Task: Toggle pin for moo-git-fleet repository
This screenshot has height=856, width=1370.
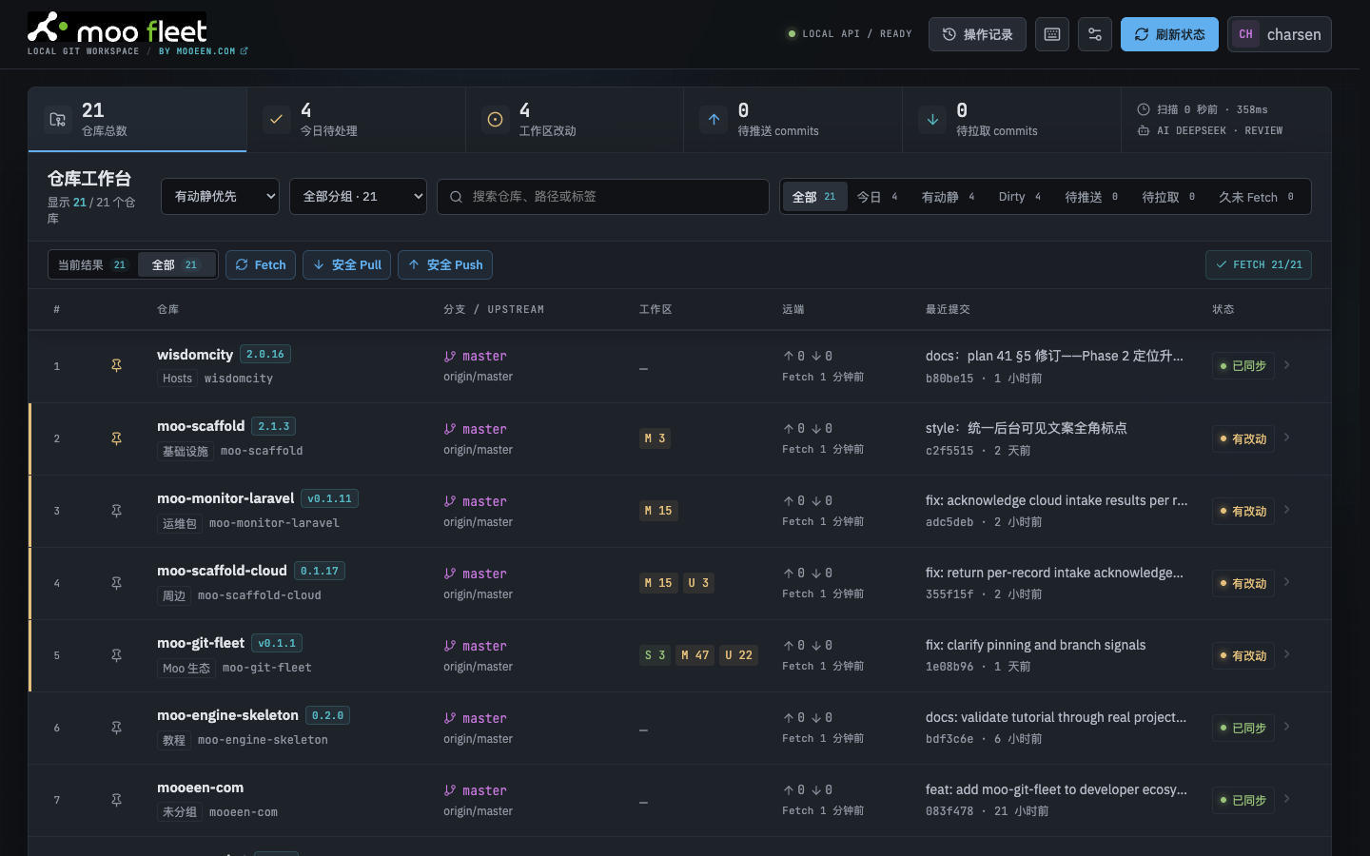Action: (x=116, y=655)
